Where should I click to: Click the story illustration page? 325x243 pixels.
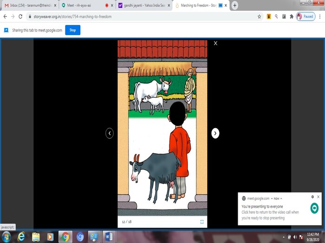coord(162,128)
